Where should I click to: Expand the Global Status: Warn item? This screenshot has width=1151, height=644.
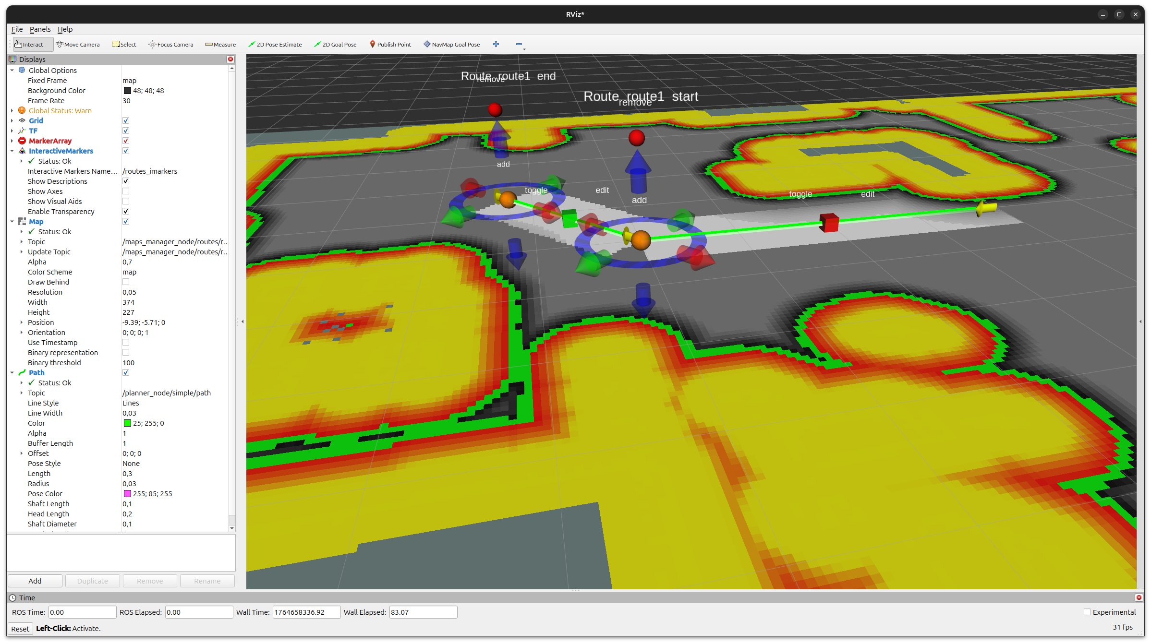click(12, 110)
